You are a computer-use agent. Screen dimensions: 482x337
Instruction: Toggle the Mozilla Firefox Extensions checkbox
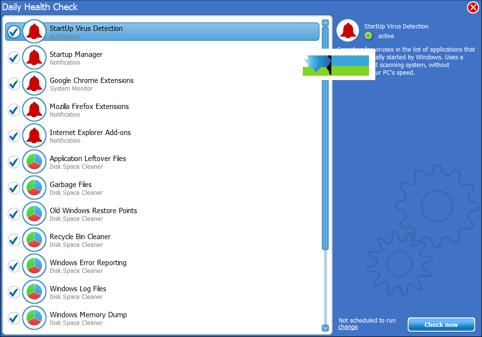[x=14, y=110]
